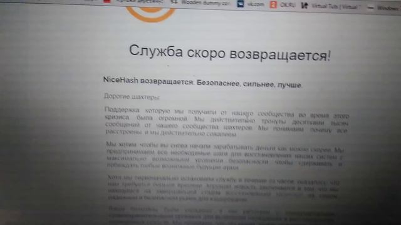Click paragraph starting "Поддержка, которую мы получили"
This screenshot has width=401, height=225.
pos(227,122)
